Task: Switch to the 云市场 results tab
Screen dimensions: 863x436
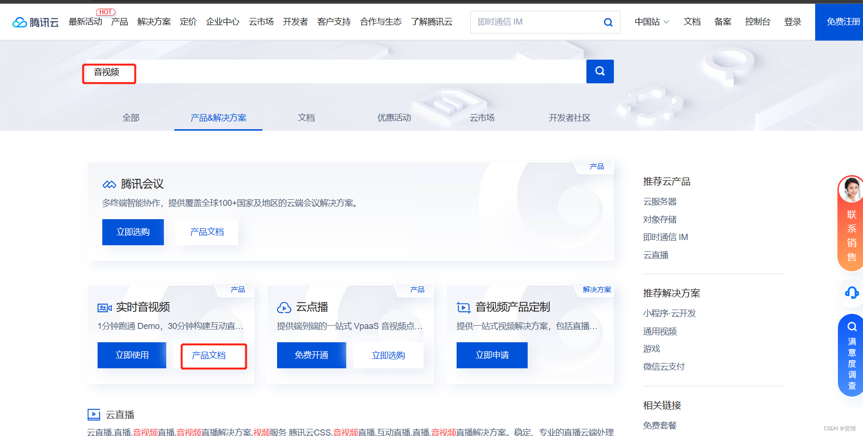Action: point(482,118)
